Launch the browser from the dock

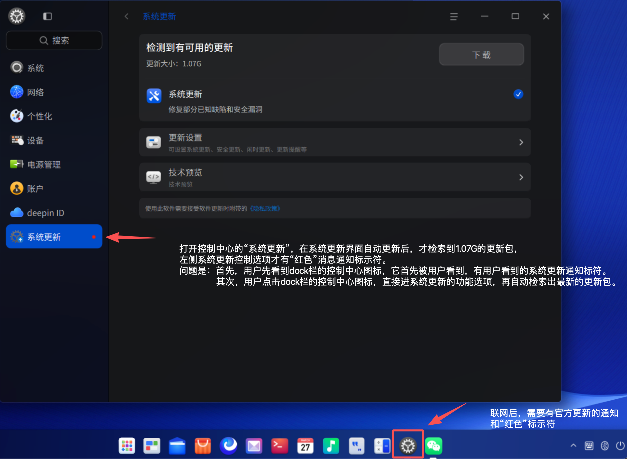[x=228, y=446]
